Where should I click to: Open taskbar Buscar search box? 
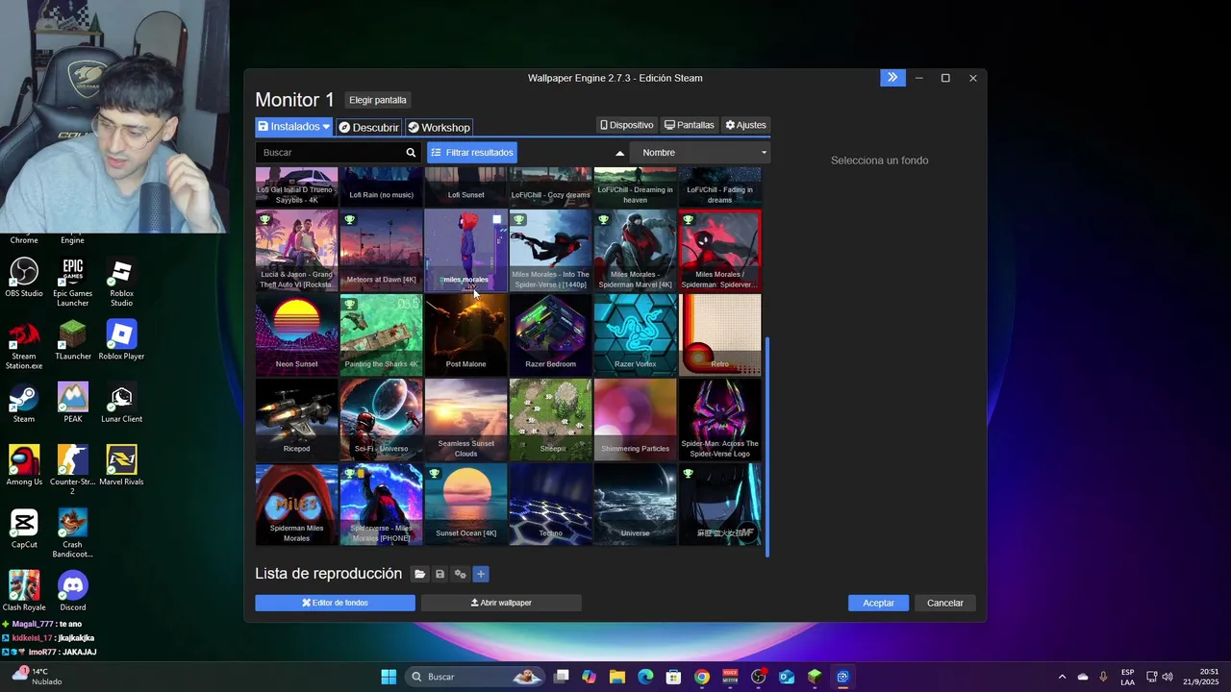pyautogui.click(x=474, y=677)
